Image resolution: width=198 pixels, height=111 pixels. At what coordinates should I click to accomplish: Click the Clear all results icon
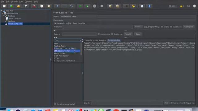tap(118, 6)
